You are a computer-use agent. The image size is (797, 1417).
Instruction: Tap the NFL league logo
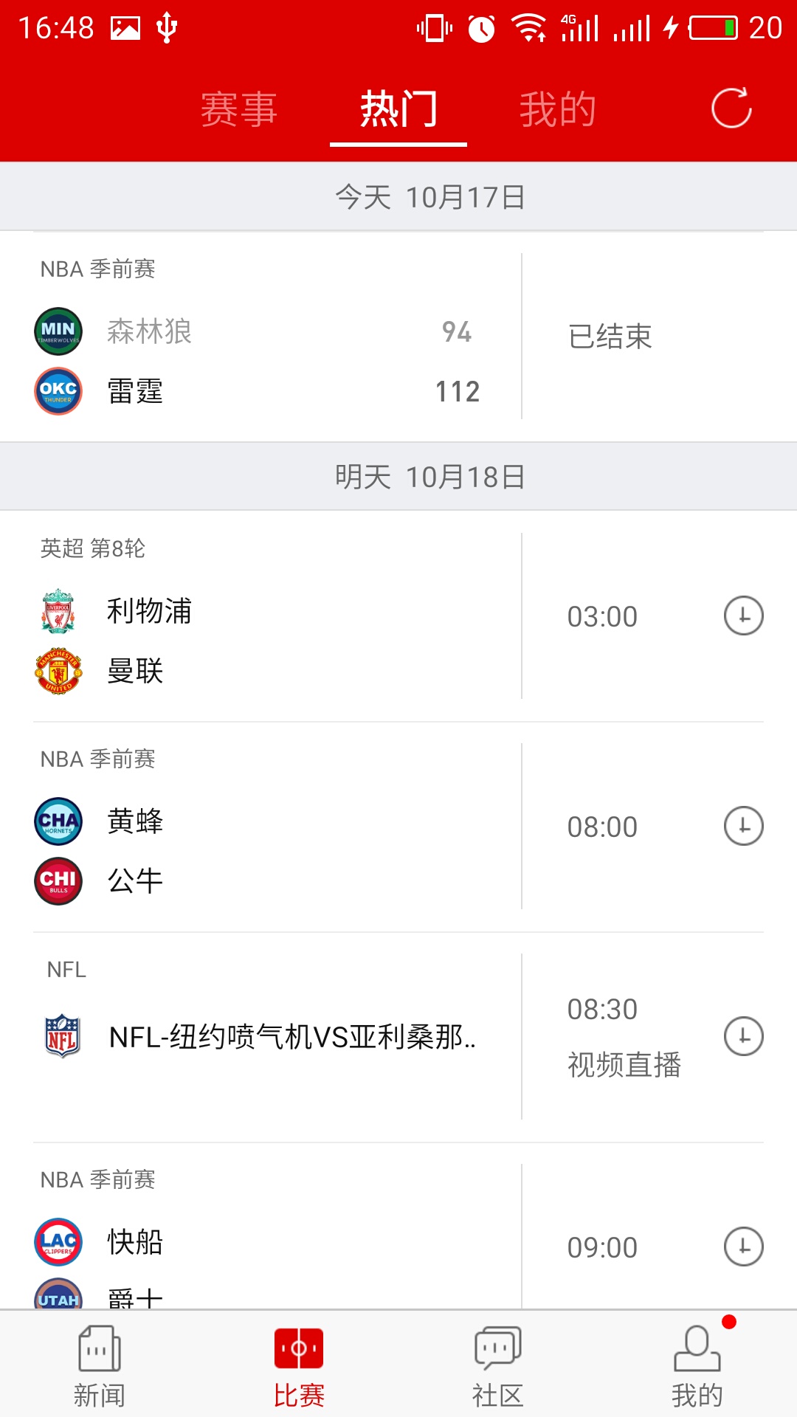click(x=63, y=1035)
